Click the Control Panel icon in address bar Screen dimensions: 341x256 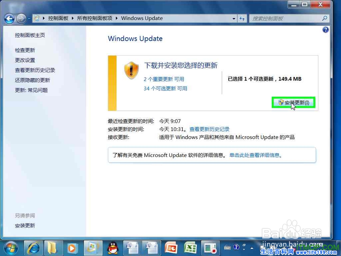pyautogui.click(x=37, y=18)
